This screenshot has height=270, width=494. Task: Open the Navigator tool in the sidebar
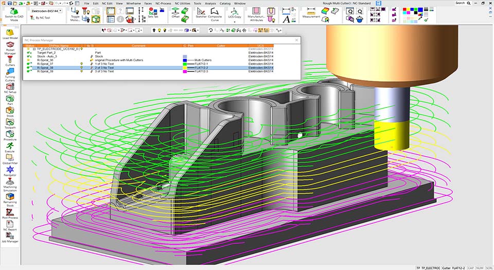[x=10, y=170]
